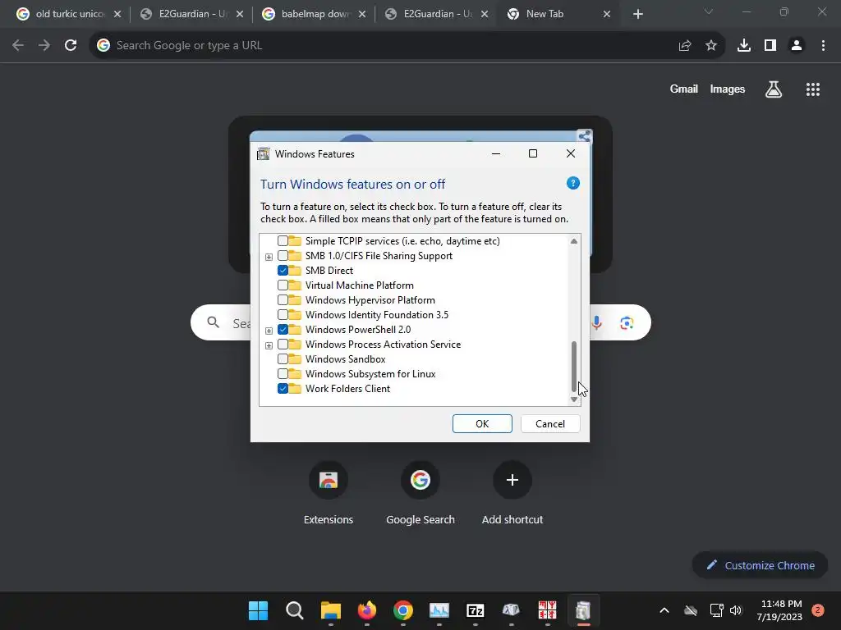The width and height of the screenshot is (841, 630).
Task: Click the feature list scrollbar thumb
Action: (x=574, y=367)
